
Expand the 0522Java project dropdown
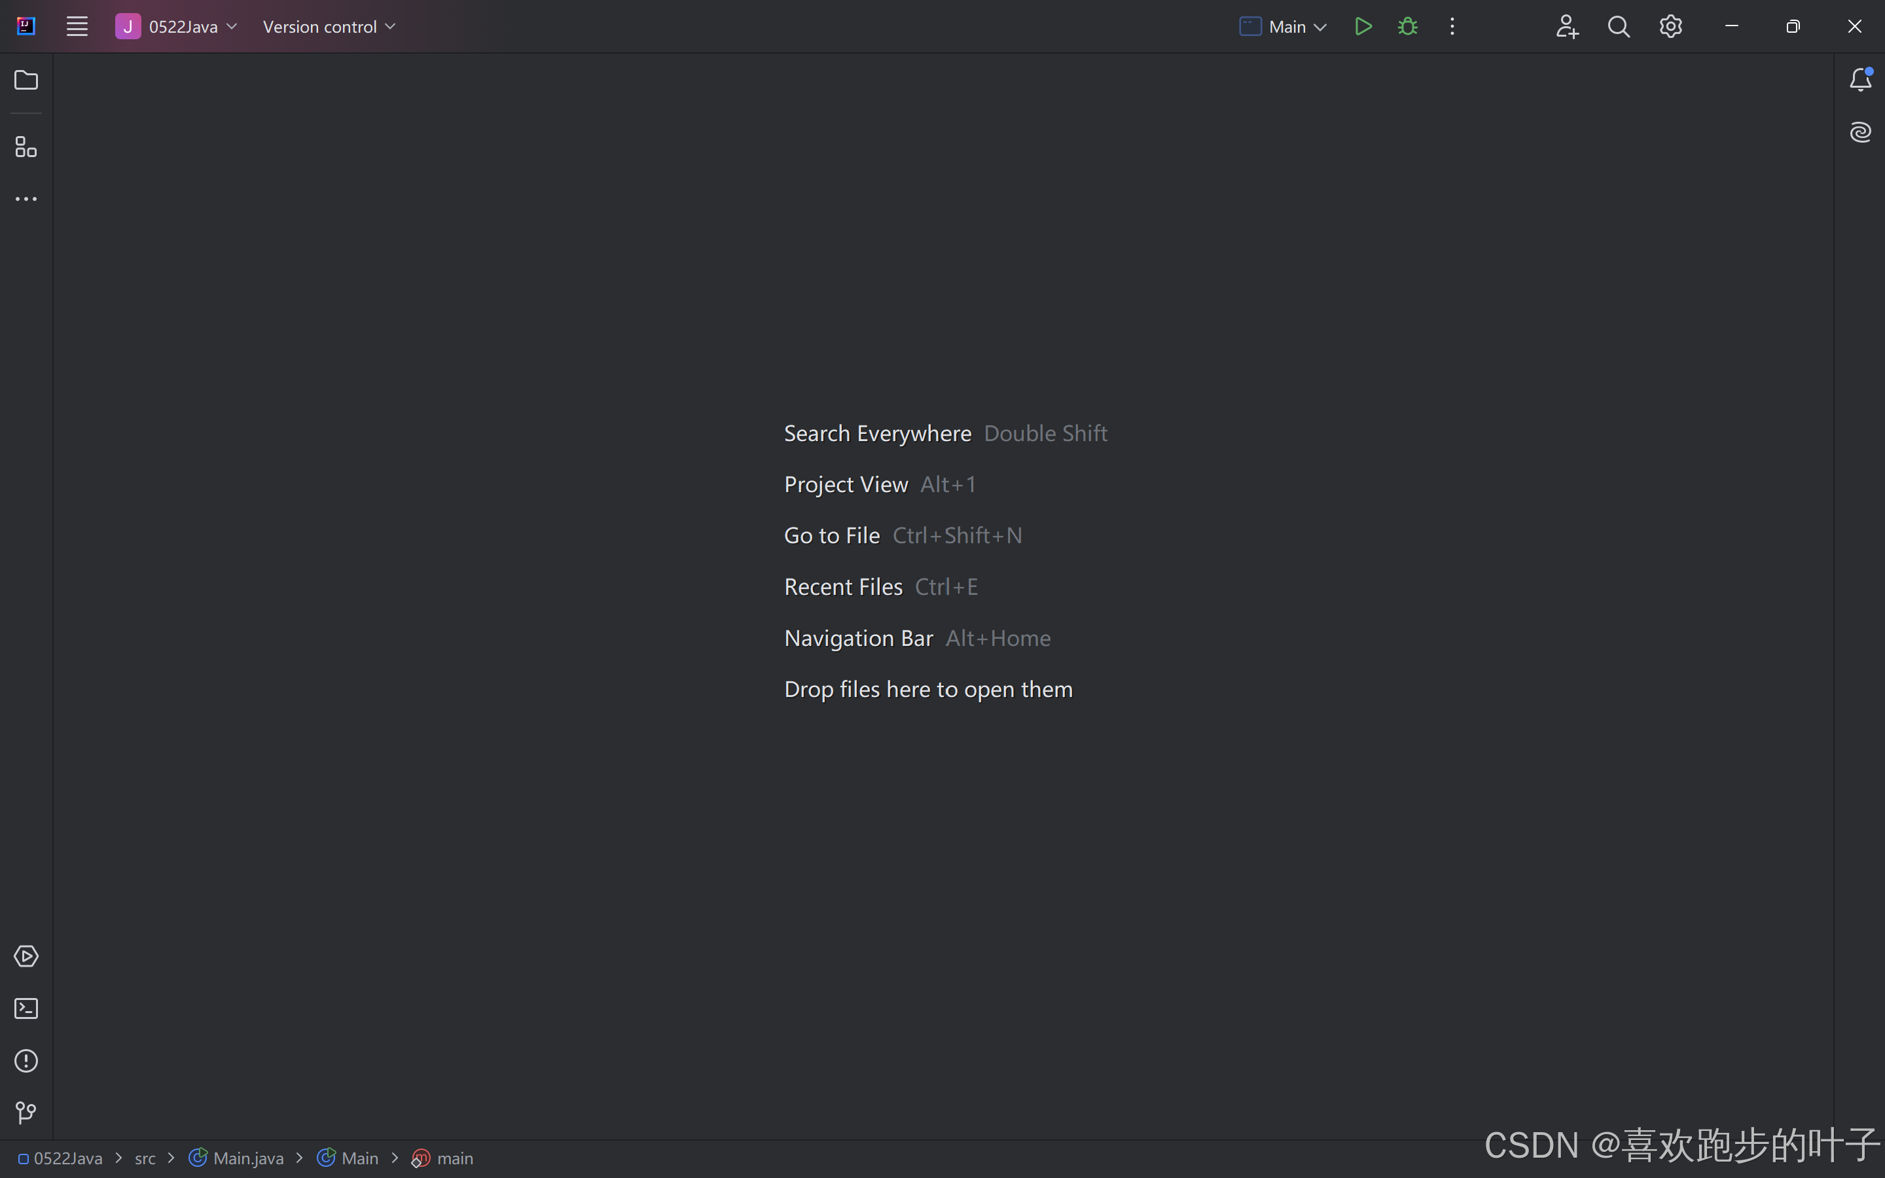click(x=177, y=26)
